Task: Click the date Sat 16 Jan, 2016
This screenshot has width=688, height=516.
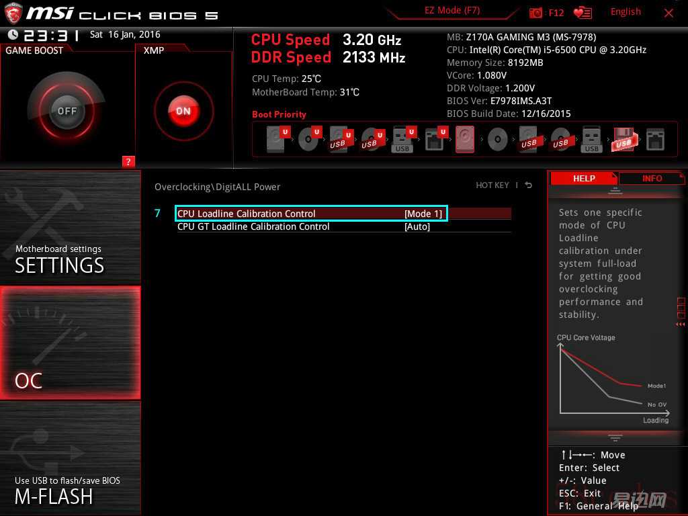Action: coord(125,35)
